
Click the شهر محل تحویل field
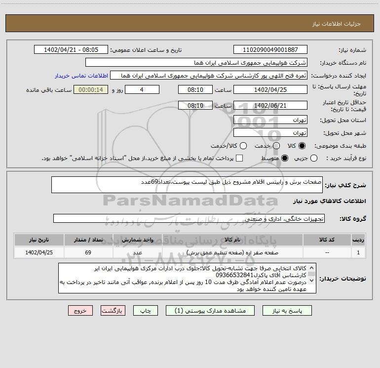click(270, 133)
